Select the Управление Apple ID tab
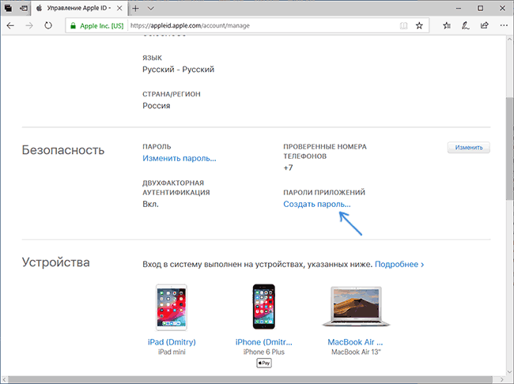514x384 pixels. 79,8
